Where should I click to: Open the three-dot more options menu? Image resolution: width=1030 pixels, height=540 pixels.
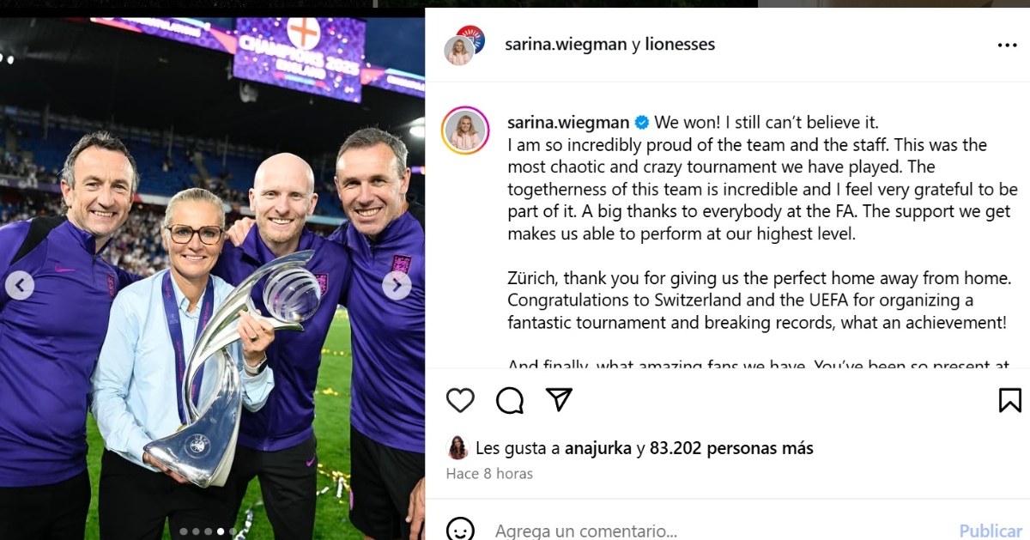point(1007,46)
